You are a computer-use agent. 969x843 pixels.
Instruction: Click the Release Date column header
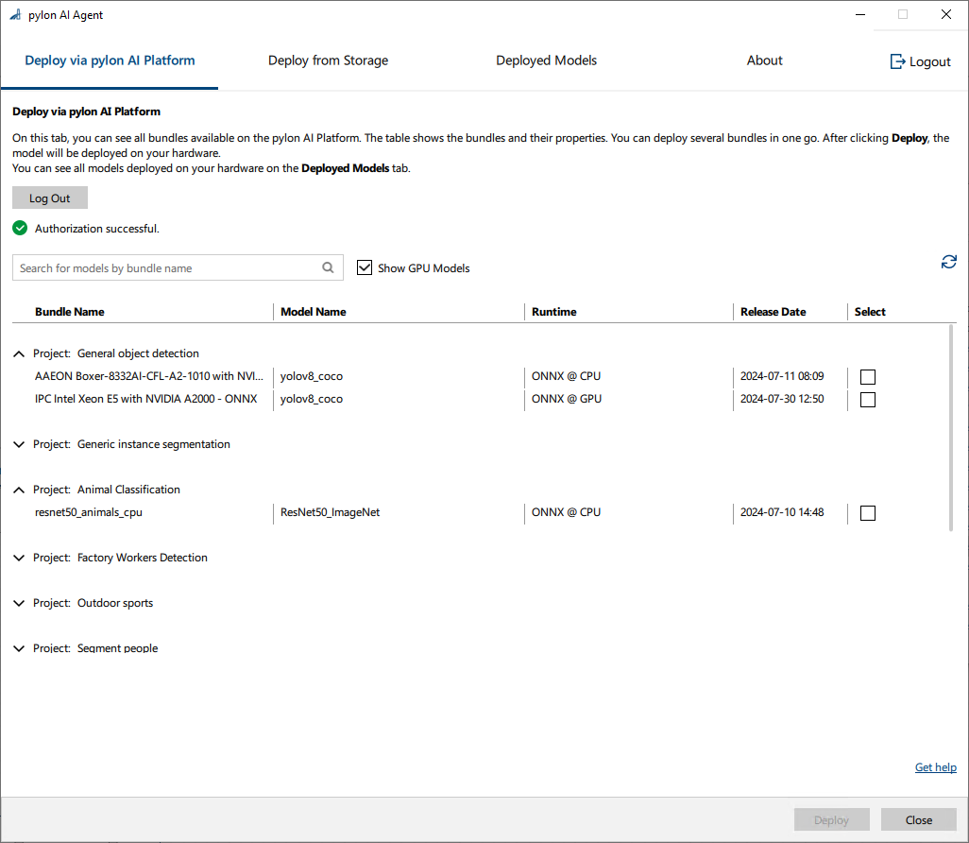click(773, 312)
